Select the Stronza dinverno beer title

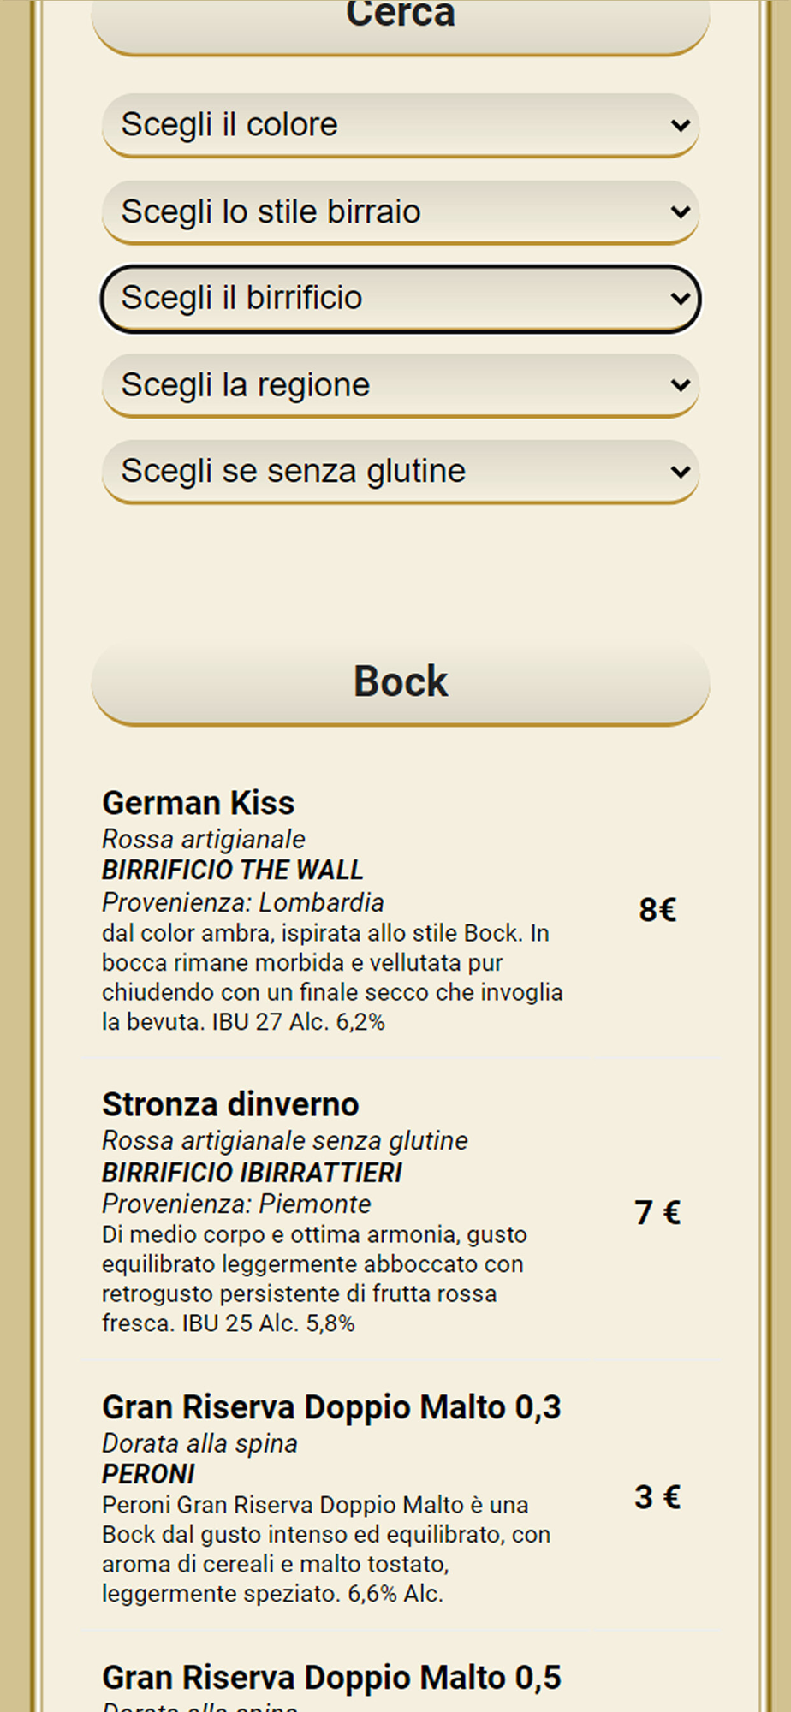coord(230,1105)
